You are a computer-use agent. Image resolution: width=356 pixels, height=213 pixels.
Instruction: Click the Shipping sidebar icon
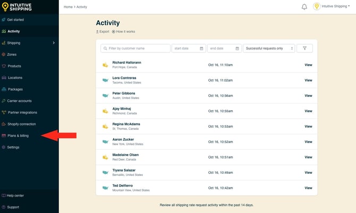[x=3, y=43]
